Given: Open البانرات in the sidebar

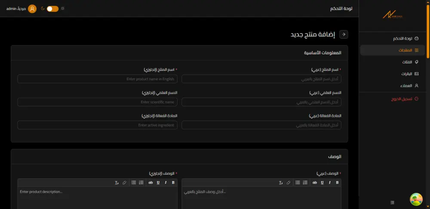Looking at the screenshot, I should point(393,74).
